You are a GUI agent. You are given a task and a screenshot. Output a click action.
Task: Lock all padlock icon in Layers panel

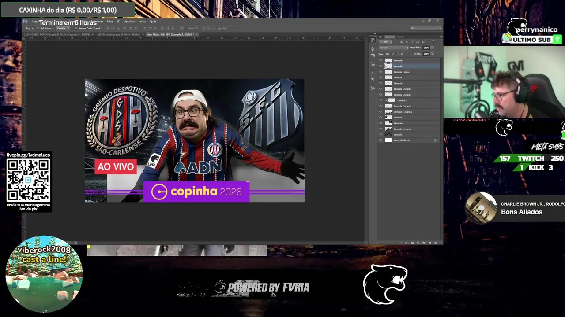402,54
